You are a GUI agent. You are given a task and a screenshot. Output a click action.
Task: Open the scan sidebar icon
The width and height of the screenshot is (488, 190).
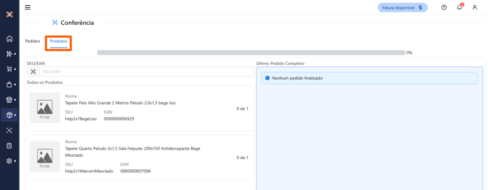pyautogui.click(x=9, y=130)
